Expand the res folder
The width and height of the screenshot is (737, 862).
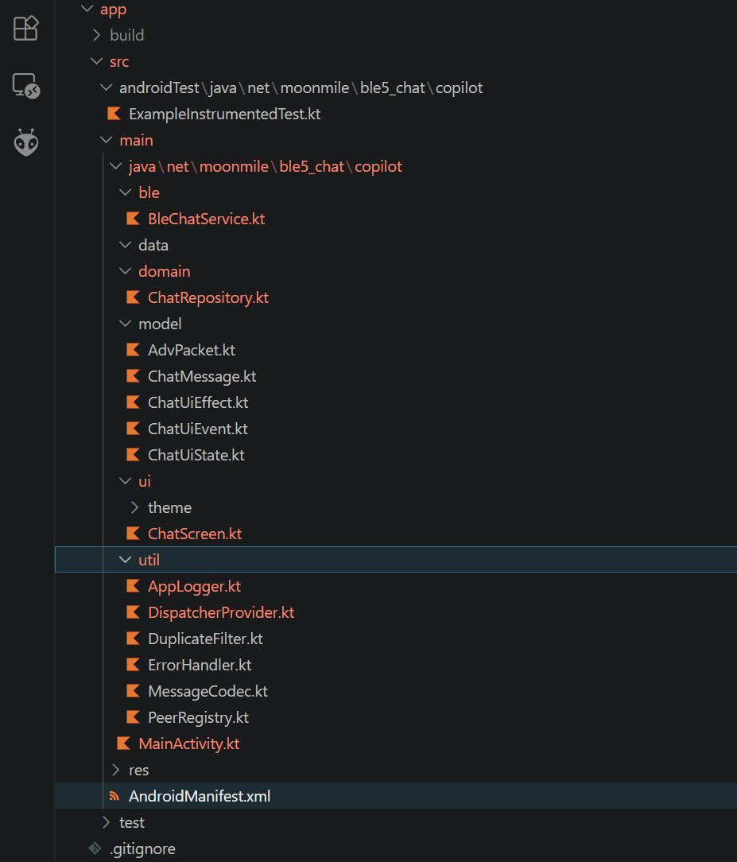pyautogui.click(x=115, y=770)
